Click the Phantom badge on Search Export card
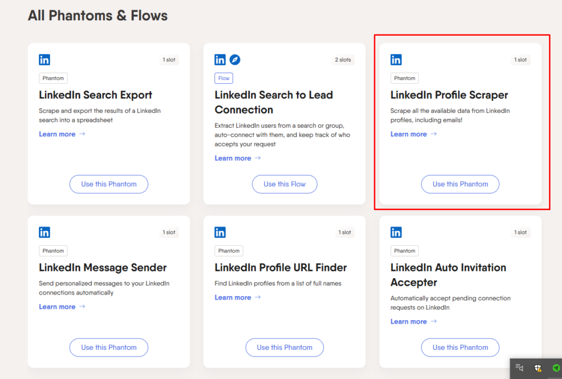 [53, 78]
